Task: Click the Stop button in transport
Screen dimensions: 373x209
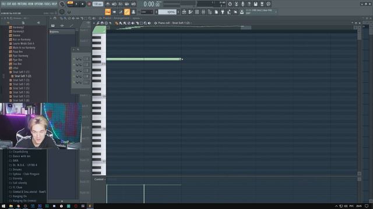Action: tap(83, 4)
